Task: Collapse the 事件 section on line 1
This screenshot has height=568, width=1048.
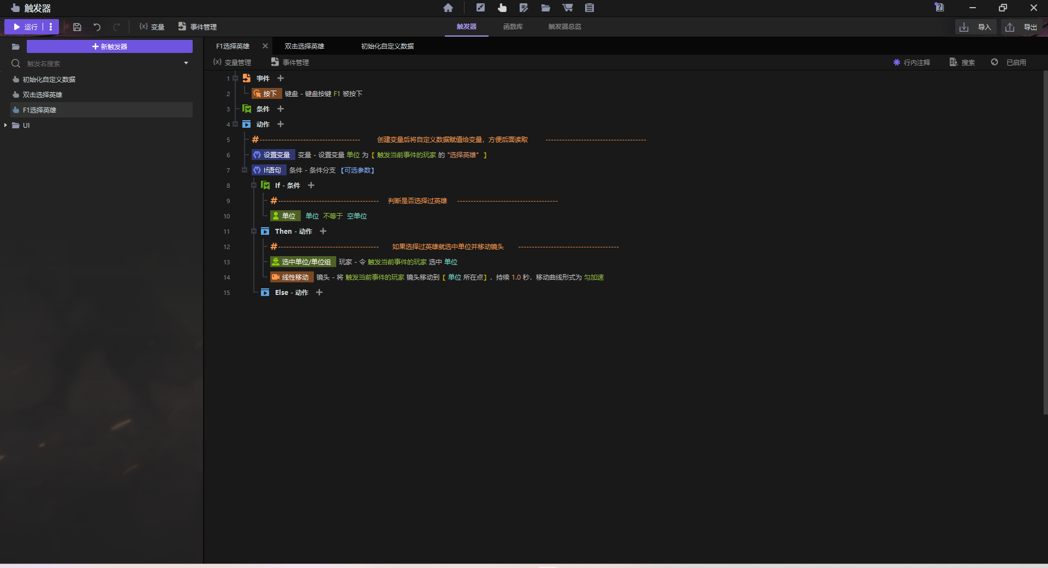Action: 235,79
